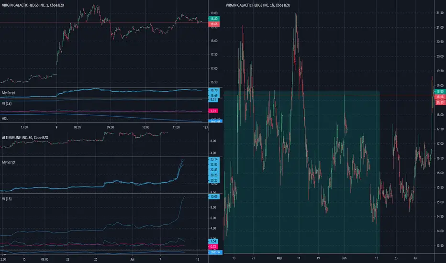
Task: Click red 18.68 price tag on 1-minute chart
Action: 214,24
